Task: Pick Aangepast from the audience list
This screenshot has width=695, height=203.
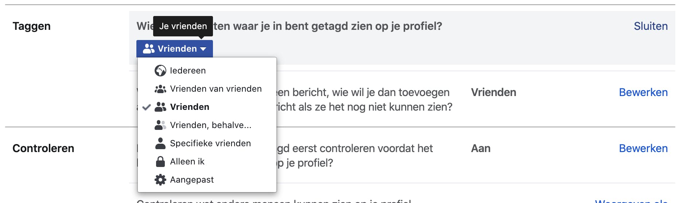Action: (x=192, y=180)
